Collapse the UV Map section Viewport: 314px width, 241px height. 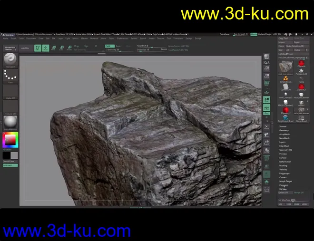pyautogui.click(x=283, y=189)
